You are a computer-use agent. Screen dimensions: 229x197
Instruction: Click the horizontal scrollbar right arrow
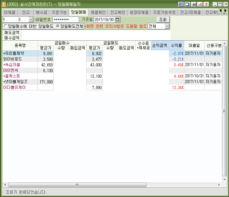click(219, 185)
